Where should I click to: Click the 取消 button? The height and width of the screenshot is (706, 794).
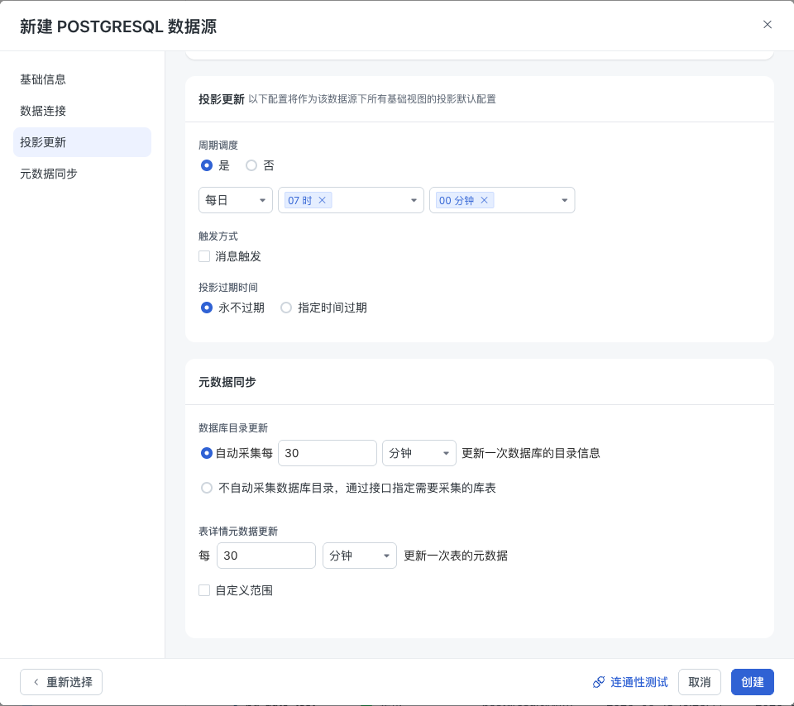click(x=700, y=682)
